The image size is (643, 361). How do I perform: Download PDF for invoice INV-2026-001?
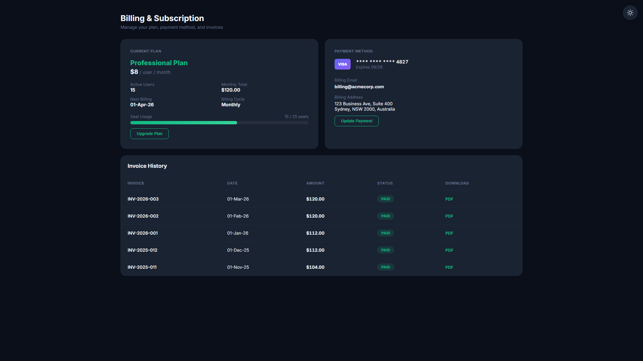pos(449,233)
